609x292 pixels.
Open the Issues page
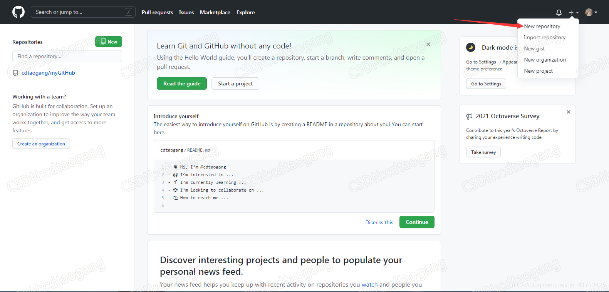[186, 12]
